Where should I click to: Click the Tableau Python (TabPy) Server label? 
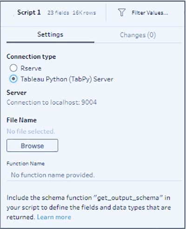[67, 79]
